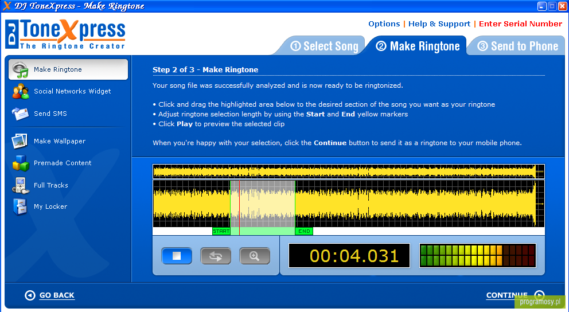The image size is (569, 312).
Task: Open the Full Tracks player icon
Action: (20, 185)
